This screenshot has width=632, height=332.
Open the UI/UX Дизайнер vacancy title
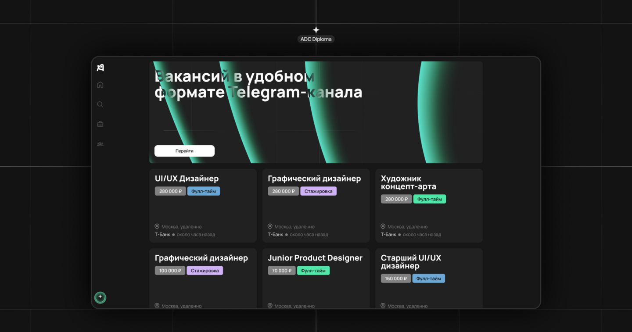[x=187, y=178]
